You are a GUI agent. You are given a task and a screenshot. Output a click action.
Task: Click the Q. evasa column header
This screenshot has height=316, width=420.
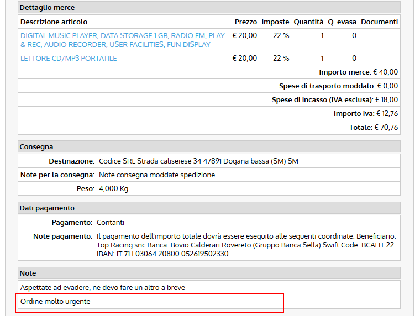point(342,22)
